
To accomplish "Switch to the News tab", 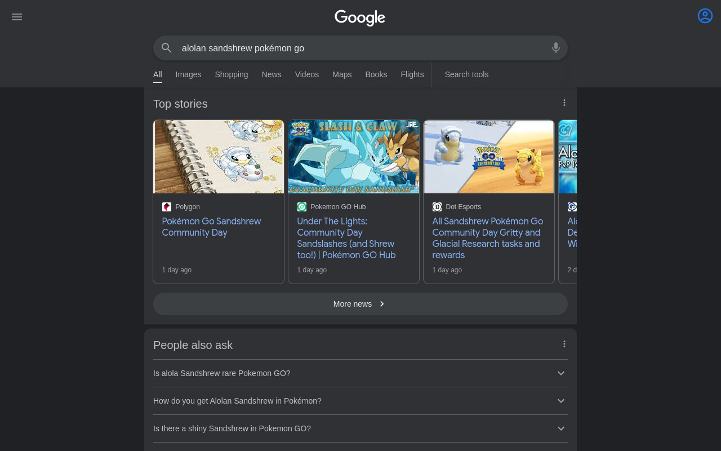I will 272,74.
